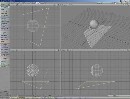Click the New Color Map button
The width and height of the screenshot is (130, 99).
pos(5,53)
